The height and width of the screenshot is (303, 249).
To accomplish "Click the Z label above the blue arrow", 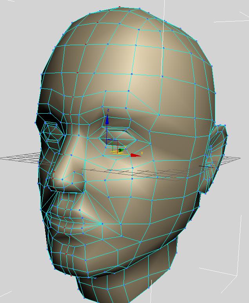I will [x=108, y=111].
